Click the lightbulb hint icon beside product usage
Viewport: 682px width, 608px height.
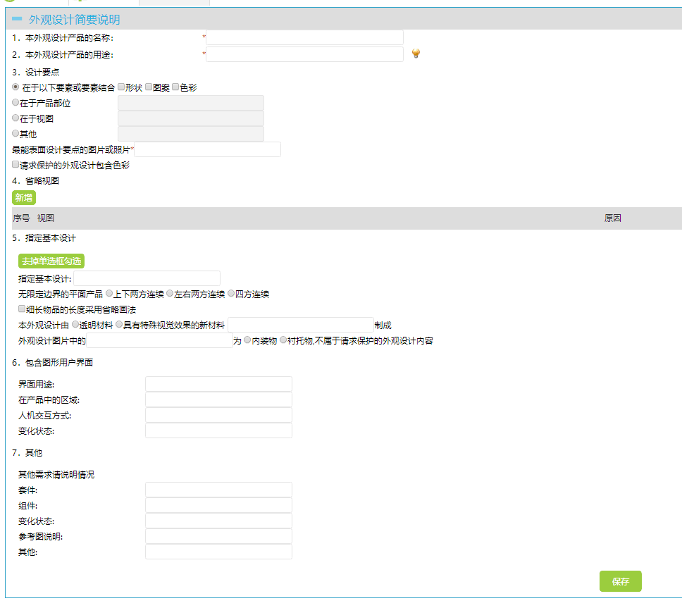tap(416, 54)
